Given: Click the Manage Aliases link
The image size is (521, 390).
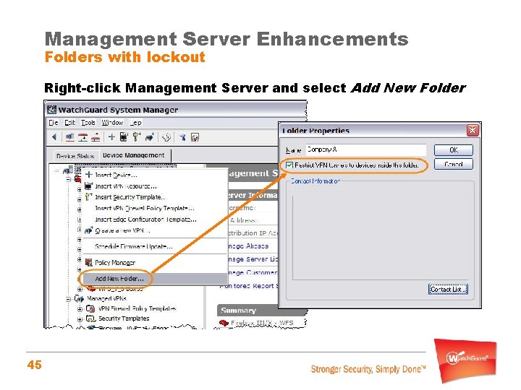Looking at the screenshot, I should (x=248, y=246).
